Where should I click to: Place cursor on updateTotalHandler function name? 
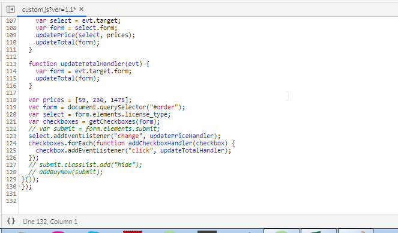pyautogui.click(x=92, y=64)
